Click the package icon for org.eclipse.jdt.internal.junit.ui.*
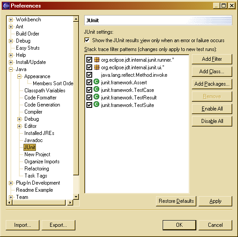 tap(97, 67)
